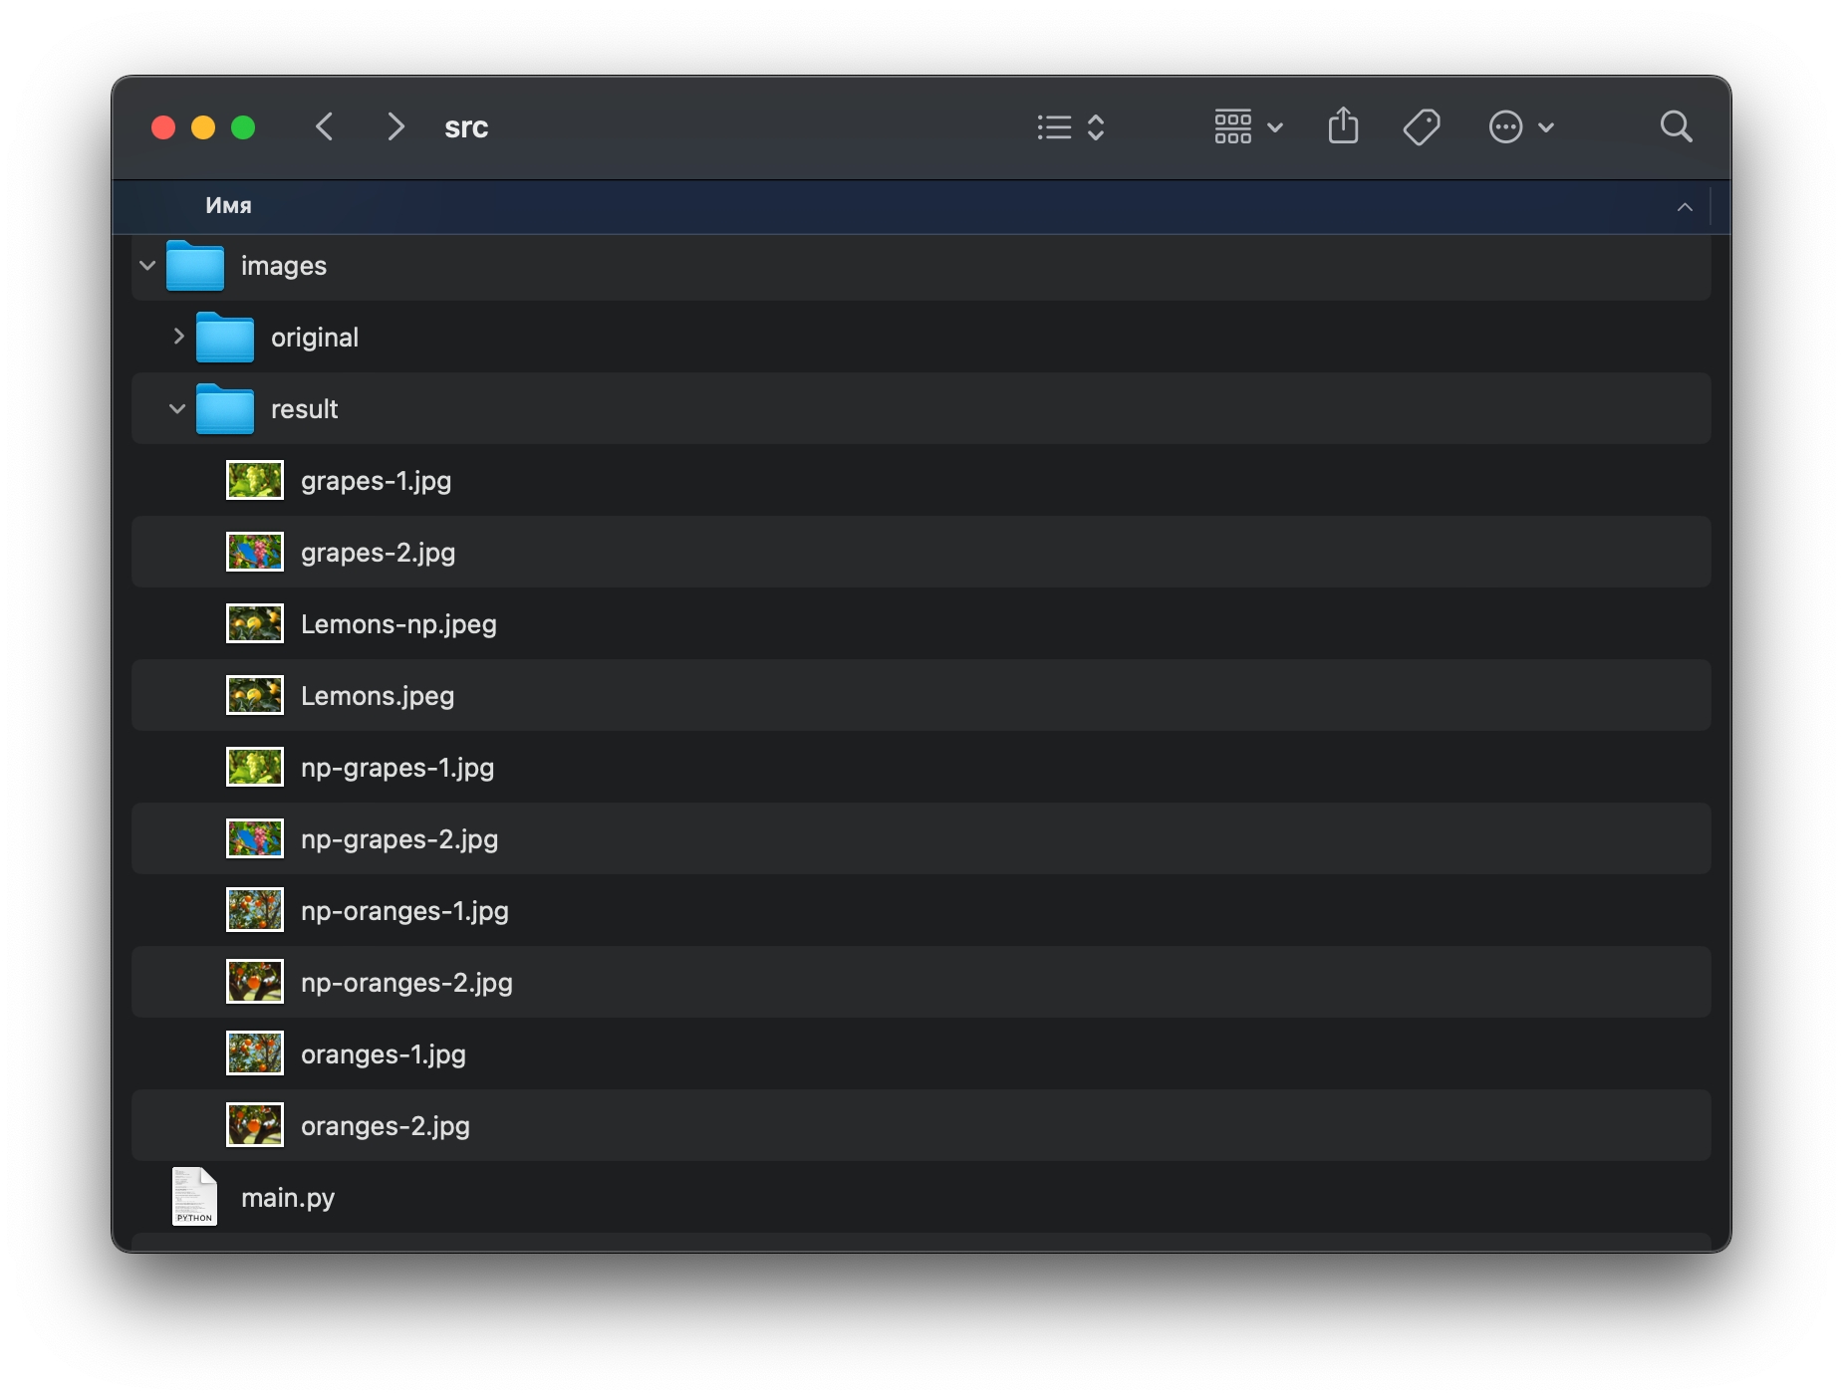Go forward with the right chevron button
This screenshot has width=1843, height=1400.
395,126
